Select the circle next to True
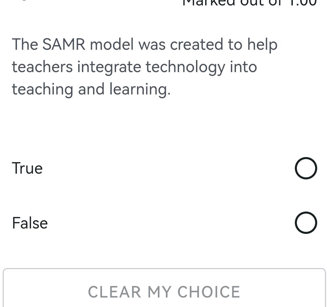327x307 pixels. click(x=306, y=168)
